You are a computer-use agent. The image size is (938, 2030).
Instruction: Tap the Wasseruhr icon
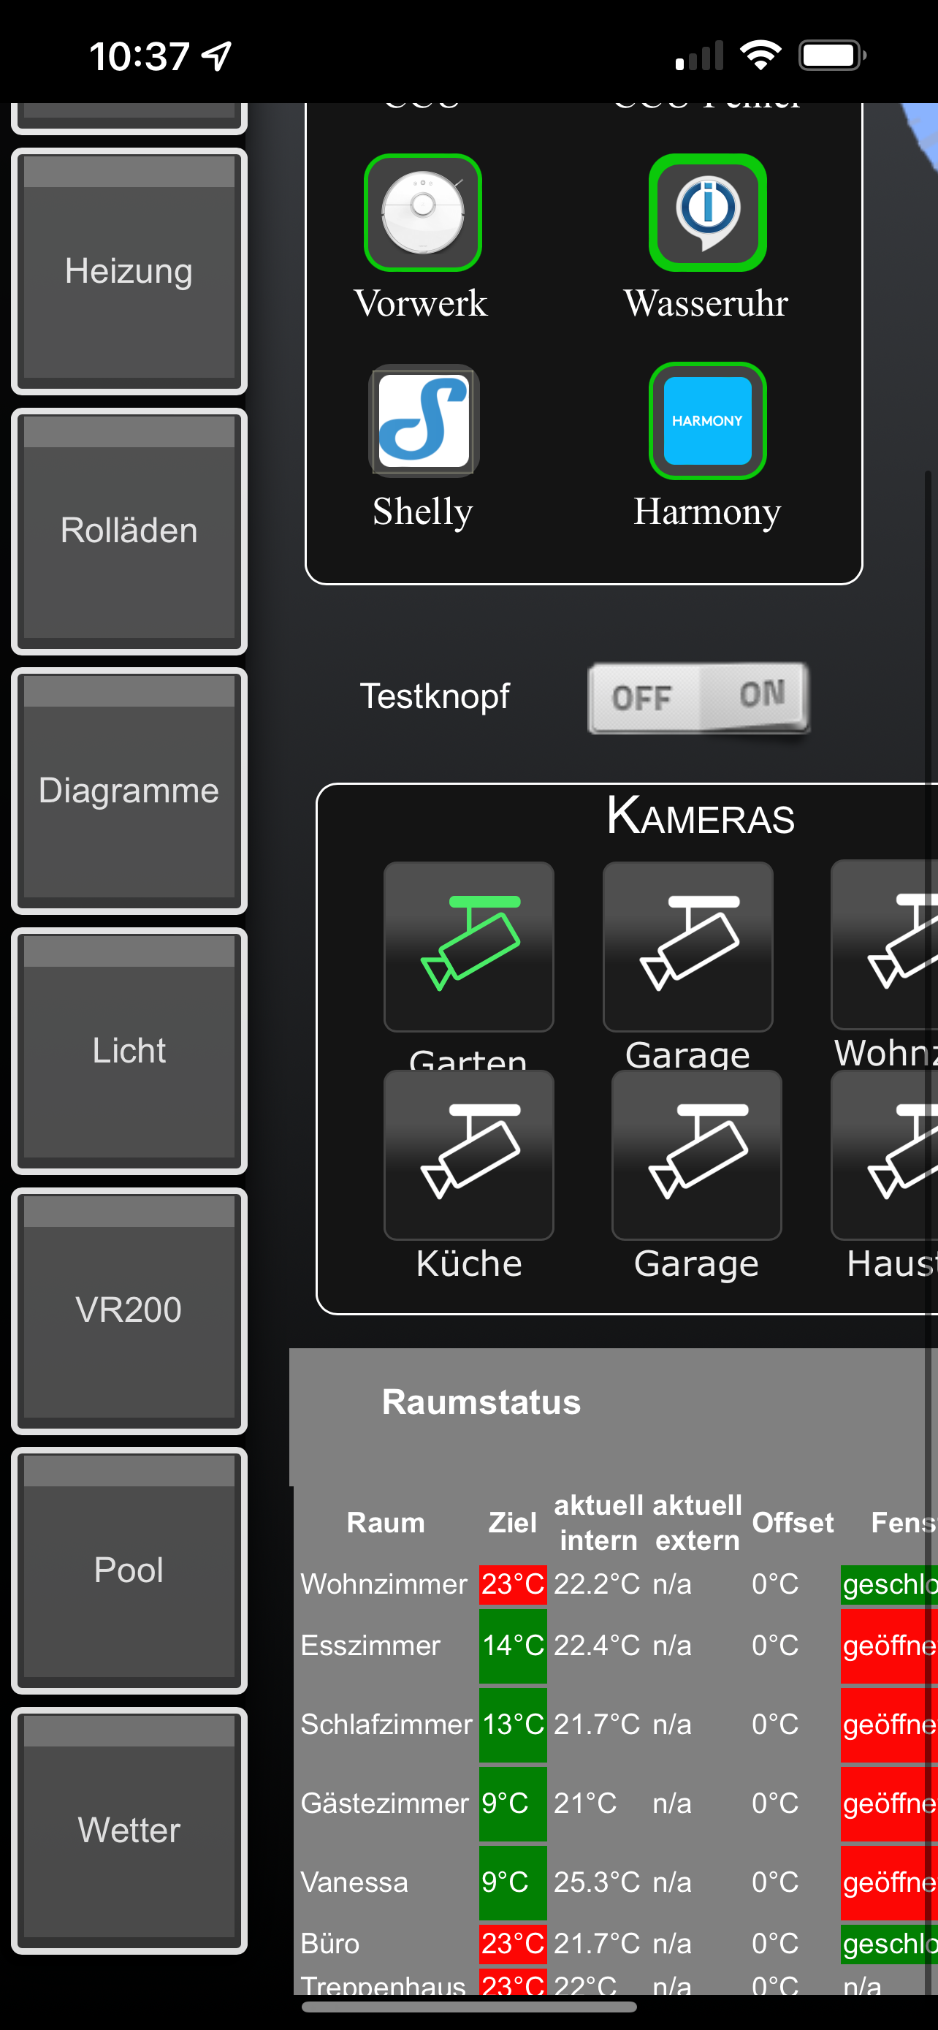[x=707, y=213]
